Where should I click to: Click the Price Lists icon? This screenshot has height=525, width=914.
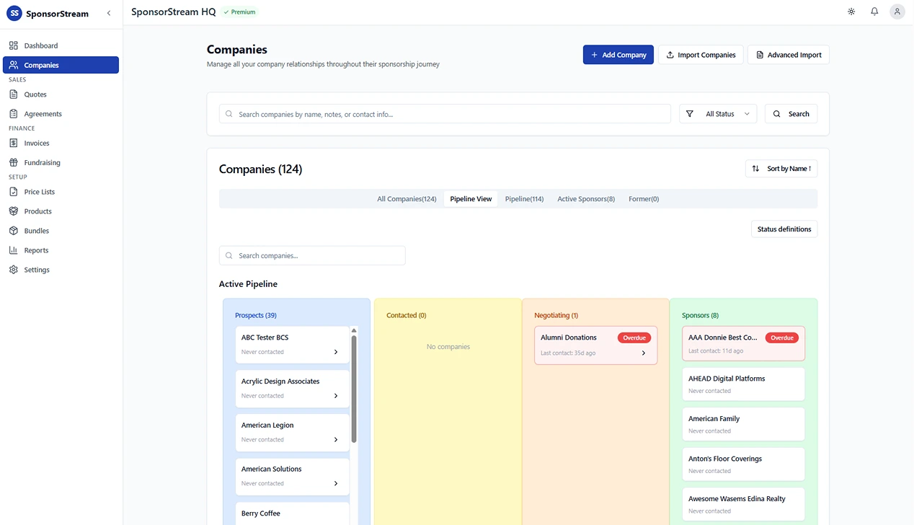pyautogui.click(x=14, y=192)
